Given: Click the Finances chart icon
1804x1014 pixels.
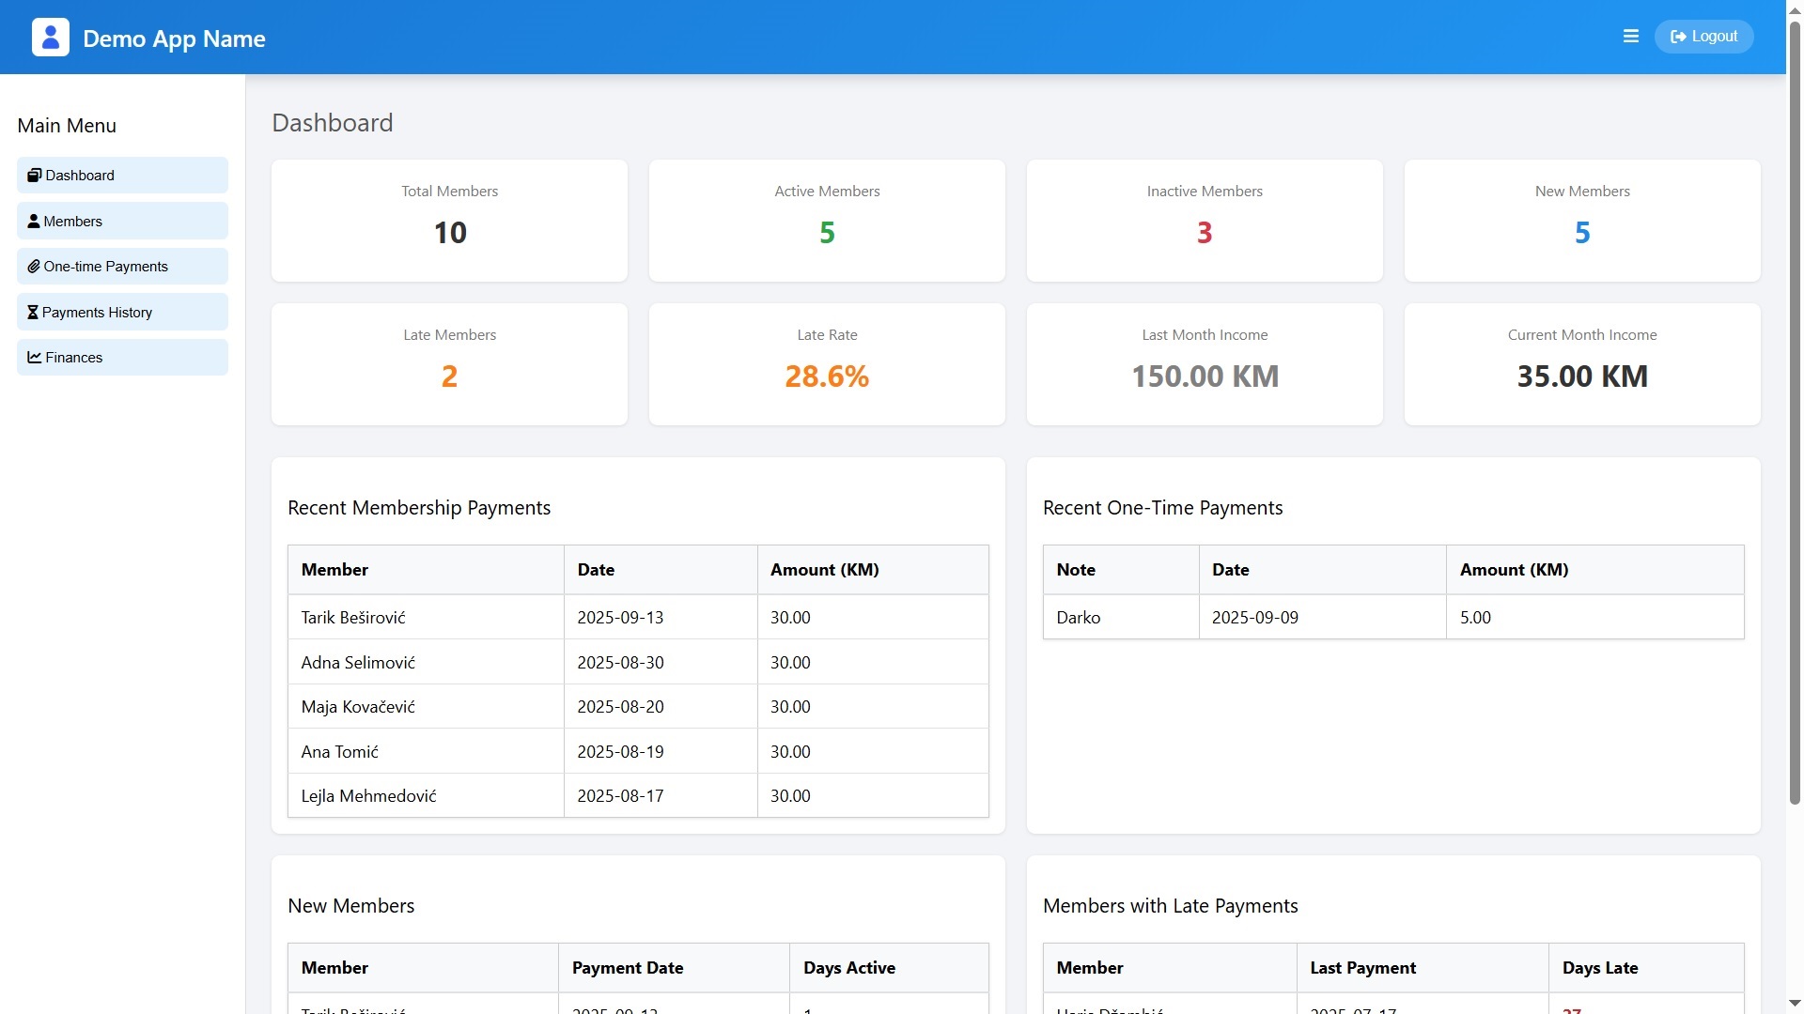Looking at the screenshot, I should point(34,358).
